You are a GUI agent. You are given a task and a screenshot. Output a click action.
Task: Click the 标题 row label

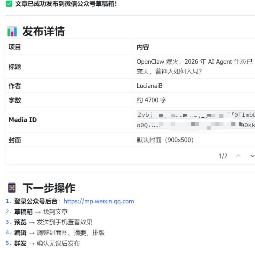(15, 67)
